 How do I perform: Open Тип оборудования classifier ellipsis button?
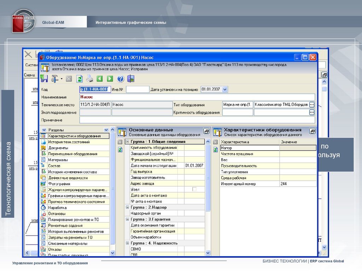(311, 105)
